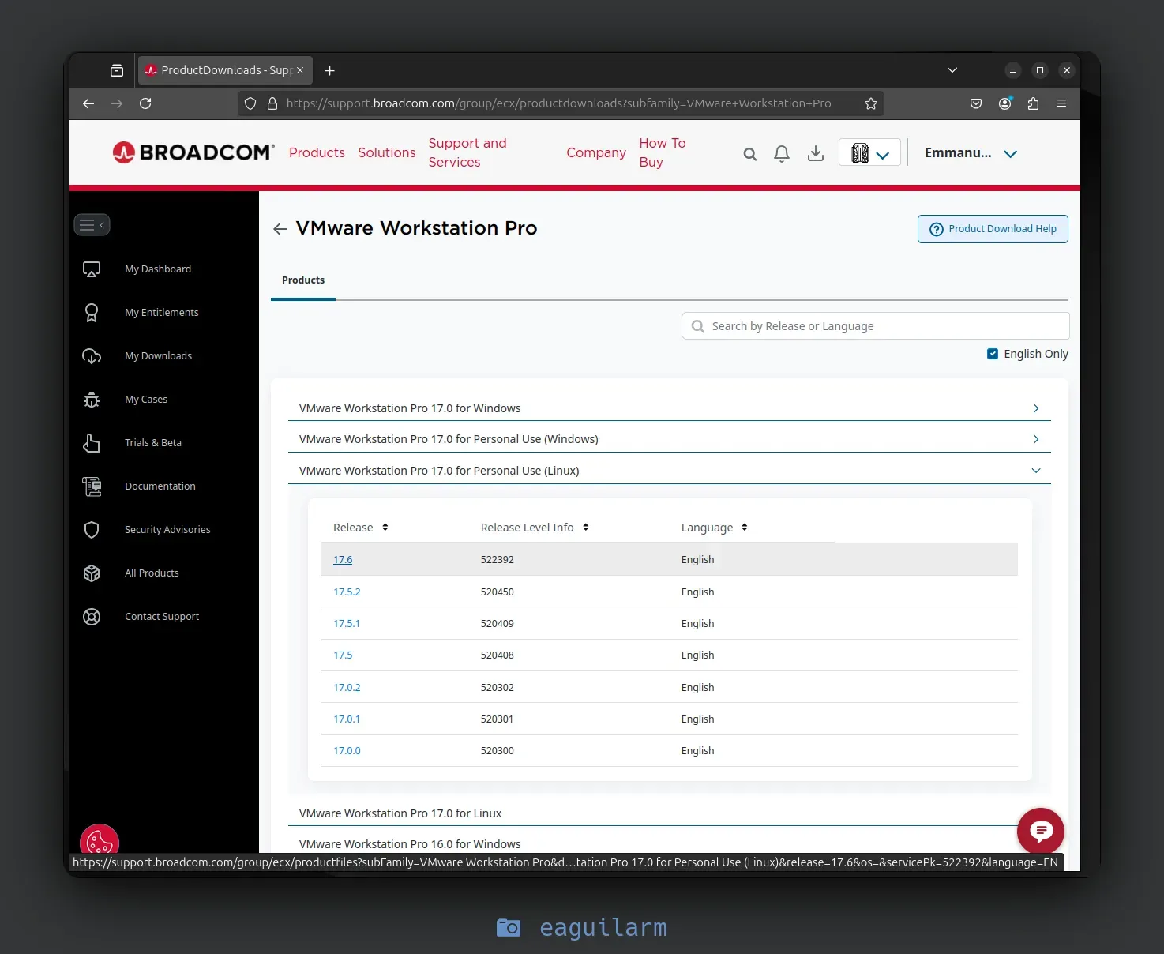Open the search icon in the header
The image size is (1164, 954).
749,153
